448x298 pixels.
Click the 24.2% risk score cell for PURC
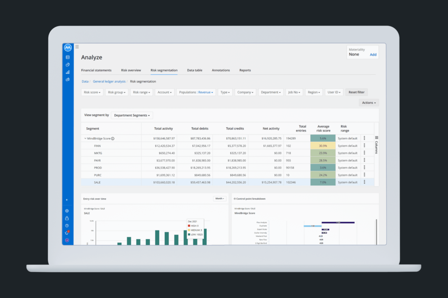[x=323, y=175]
